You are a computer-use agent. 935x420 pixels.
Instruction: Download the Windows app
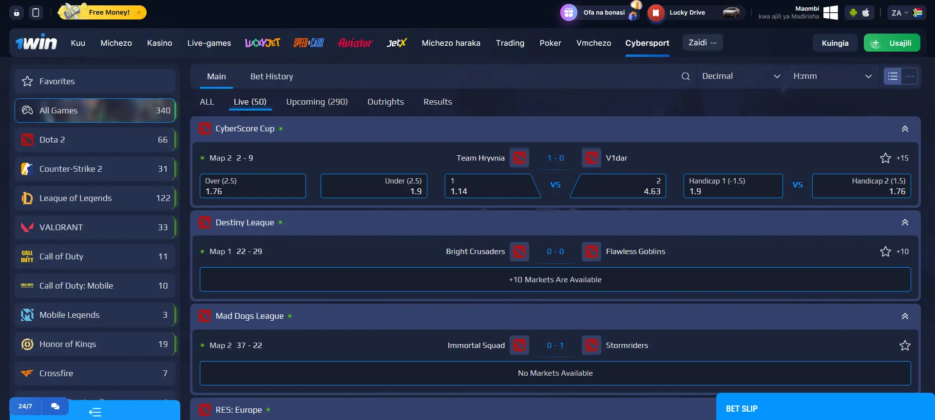(831, 13)
